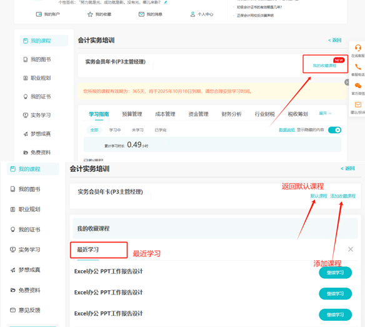365x327 pixels.
Task: Click the 365天 course validity notice
Action: tap(167, 91)
